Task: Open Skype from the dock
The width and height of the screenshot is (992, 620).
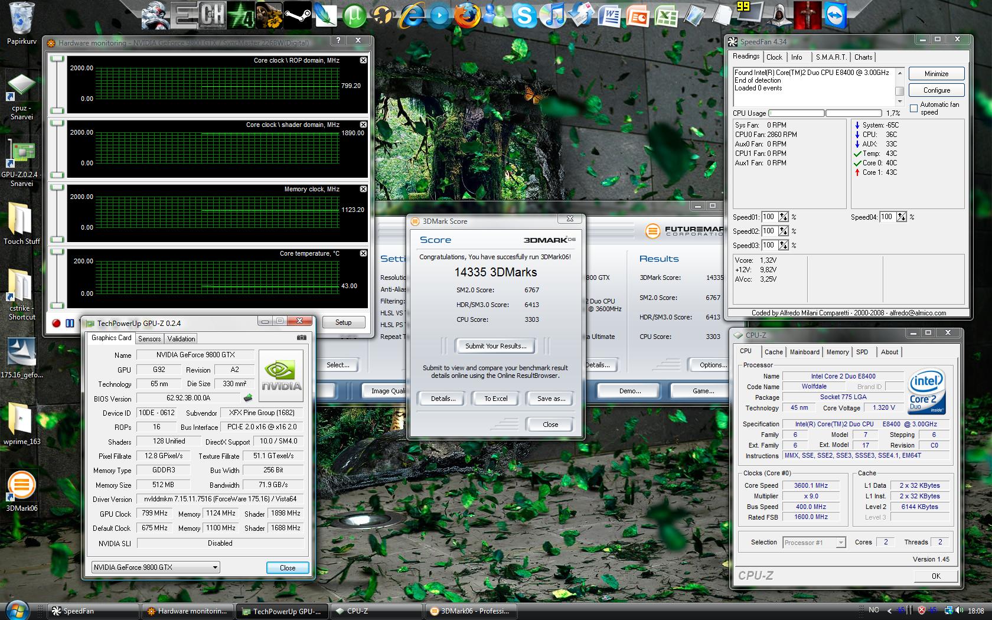Action: [x=524, y=15]
